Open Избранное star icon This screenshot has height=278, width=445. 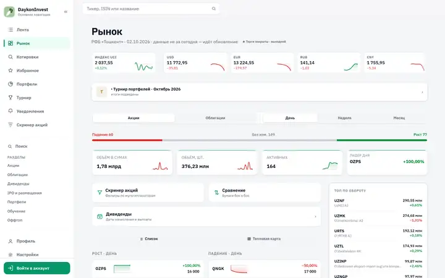coord(11,70)
